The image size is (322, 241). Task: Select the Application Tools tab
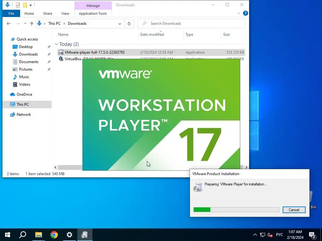click(93, 13)
